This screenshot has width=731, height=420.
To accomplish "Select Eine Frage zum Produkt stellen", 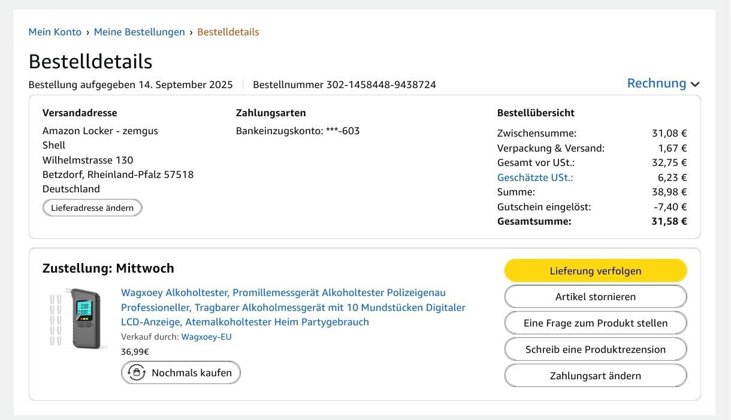I will coord(596,323).
